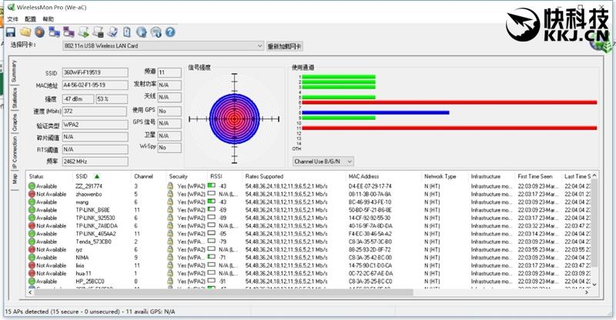
Task: Click the strength field showing -47 dBm
Action: (79, 99)
